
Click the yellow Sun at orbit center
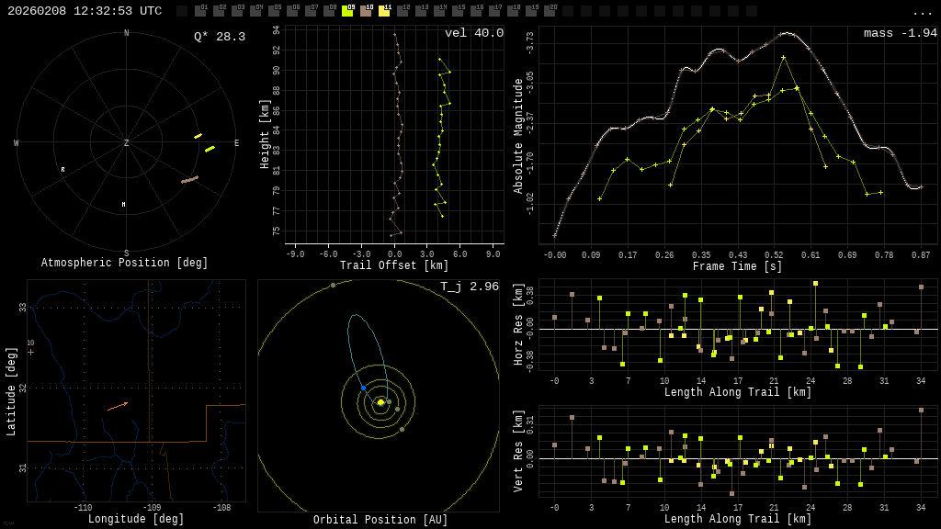380,402
